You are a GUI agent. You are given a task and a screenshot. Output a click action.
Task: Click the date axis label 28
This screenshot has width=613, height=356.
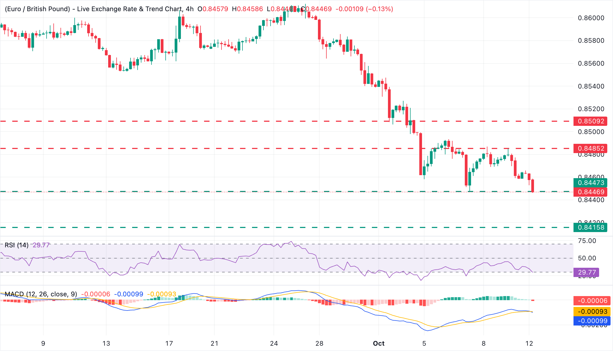point(319,343)
